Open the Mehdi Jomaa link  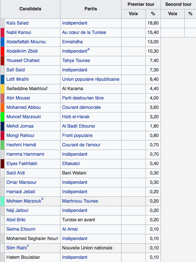[x=20, y=126]
